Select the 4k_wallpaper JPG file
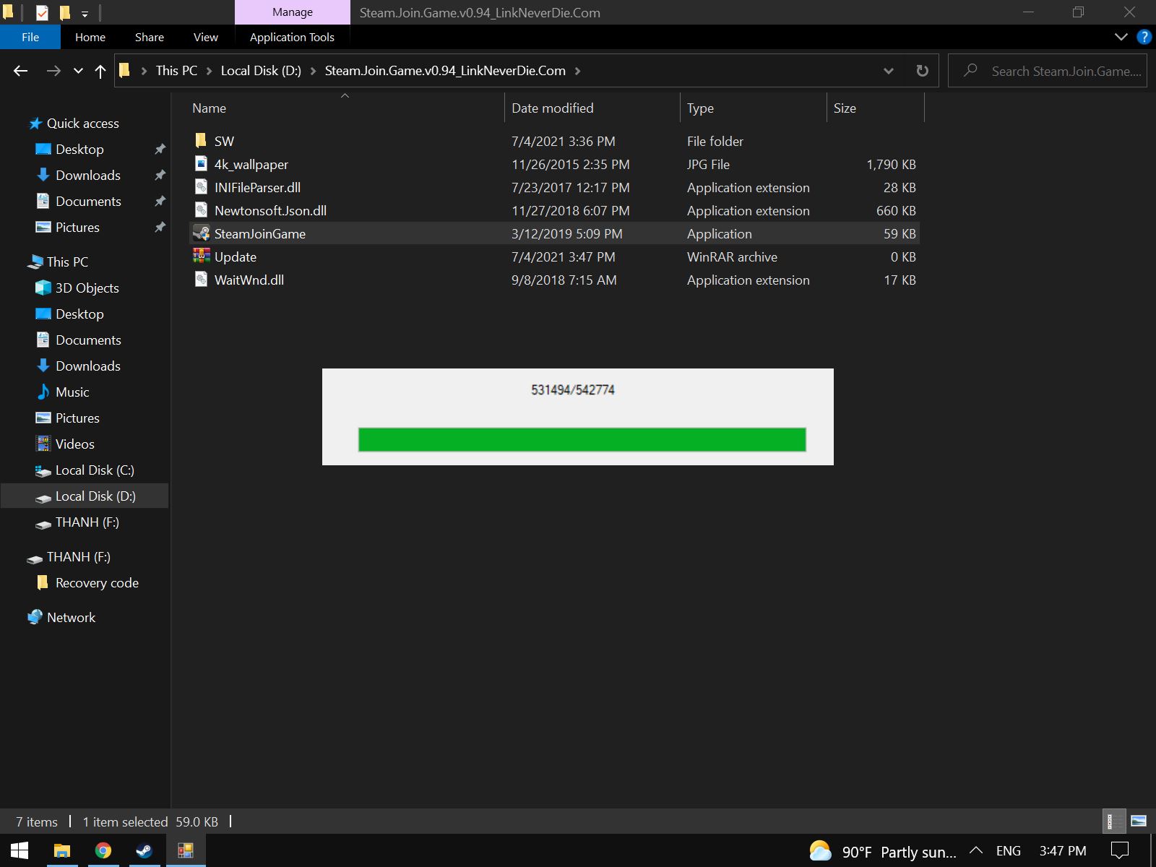This screenshot has width=1156, height=867. coord(250,164)
